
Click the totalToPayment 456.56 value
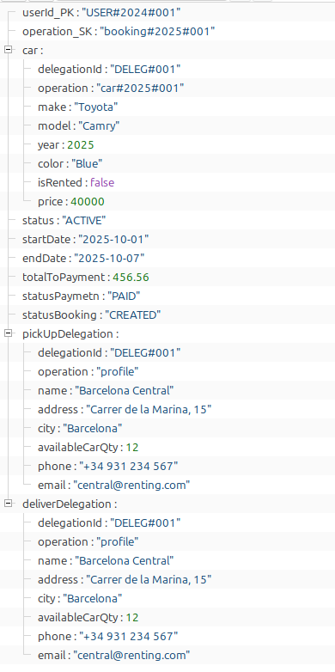pyautogui.click(x=131, y=278)
